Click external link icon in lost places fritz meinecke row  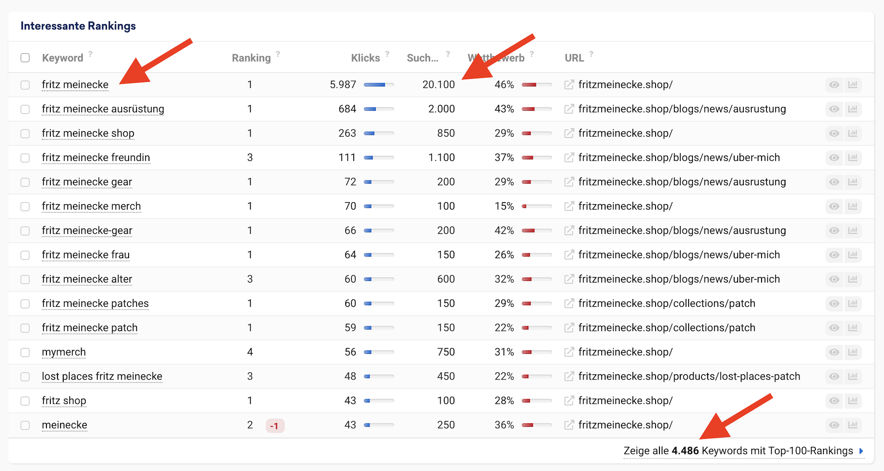(x=569, y=376)
